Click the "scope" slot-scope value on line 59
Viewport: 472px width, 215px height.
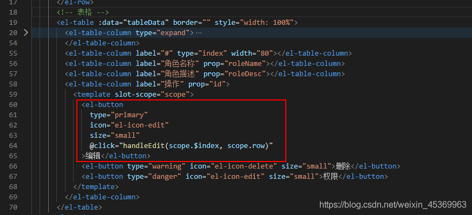click(x=175, y=95)
